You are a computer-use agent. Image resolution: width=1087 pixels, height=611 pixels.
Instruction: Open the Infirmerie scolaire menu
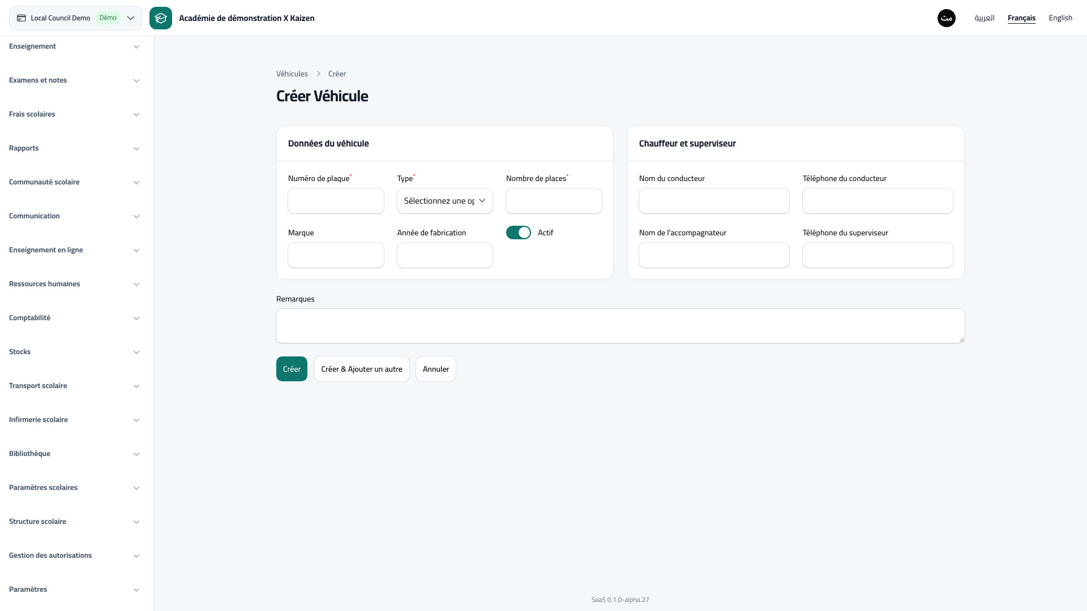pyautogui.click(x=75, y=420)
